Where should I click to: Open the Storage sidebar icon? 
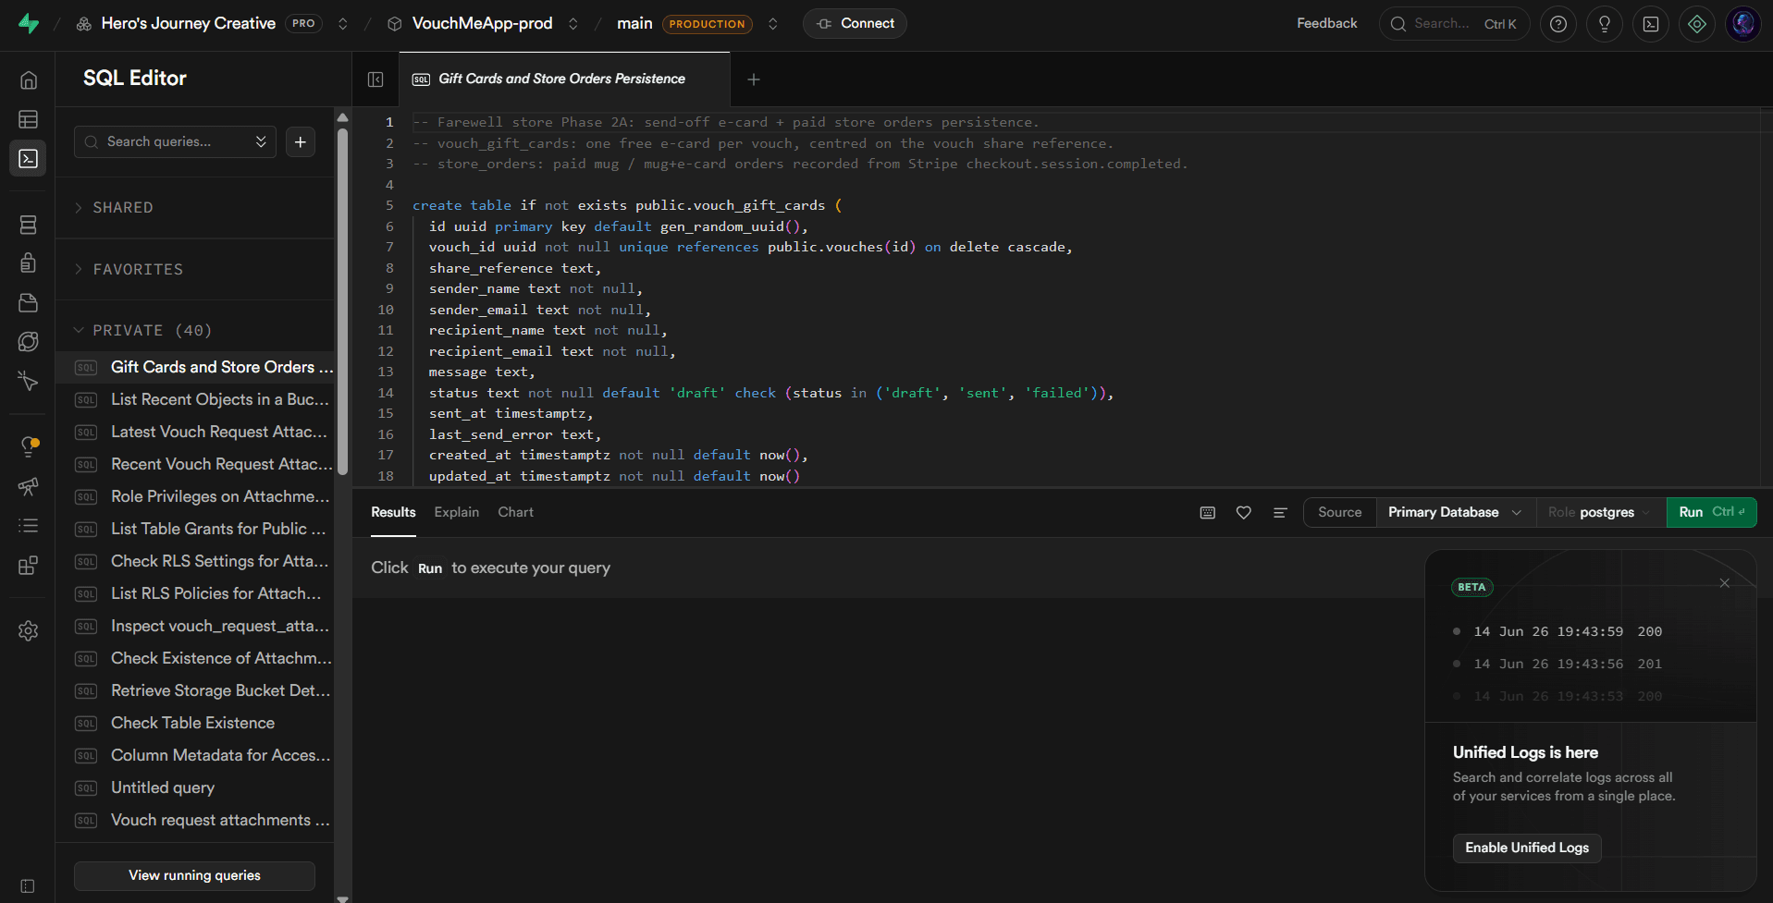[29, 302]
